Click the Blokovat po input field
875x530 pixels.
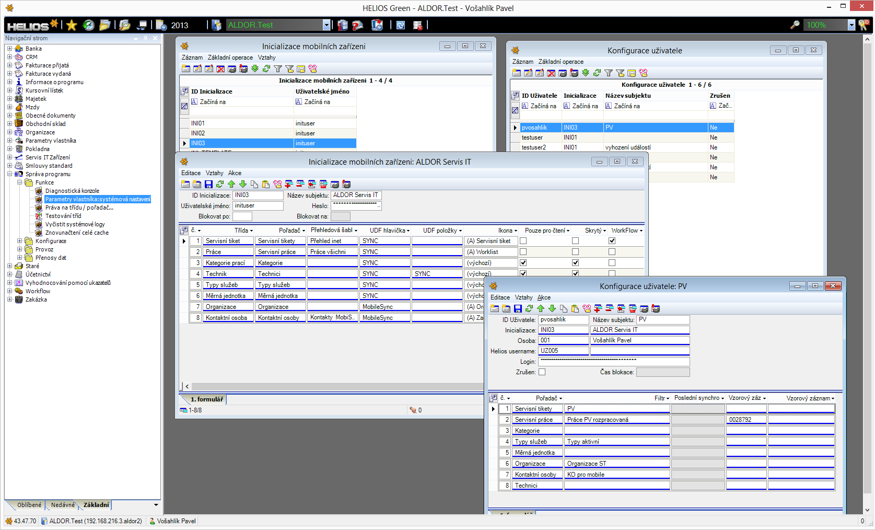coord(242,216)
